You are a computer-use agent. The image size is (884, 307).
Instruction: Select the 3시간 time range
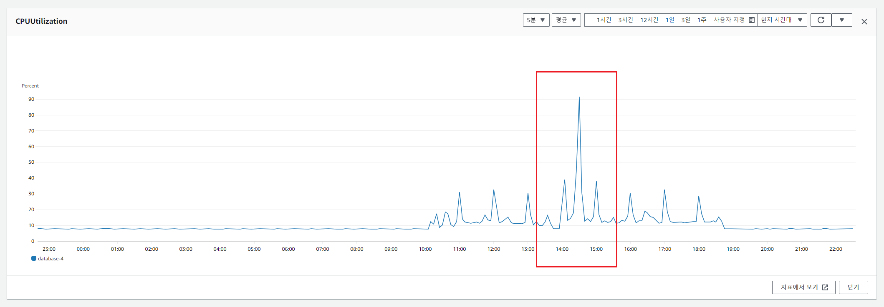[625, 20]
